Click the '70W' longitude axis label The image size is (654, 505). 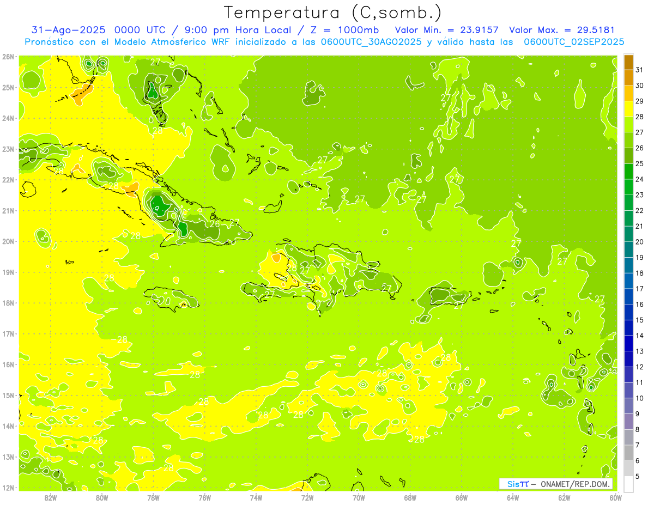coord(359,497)
